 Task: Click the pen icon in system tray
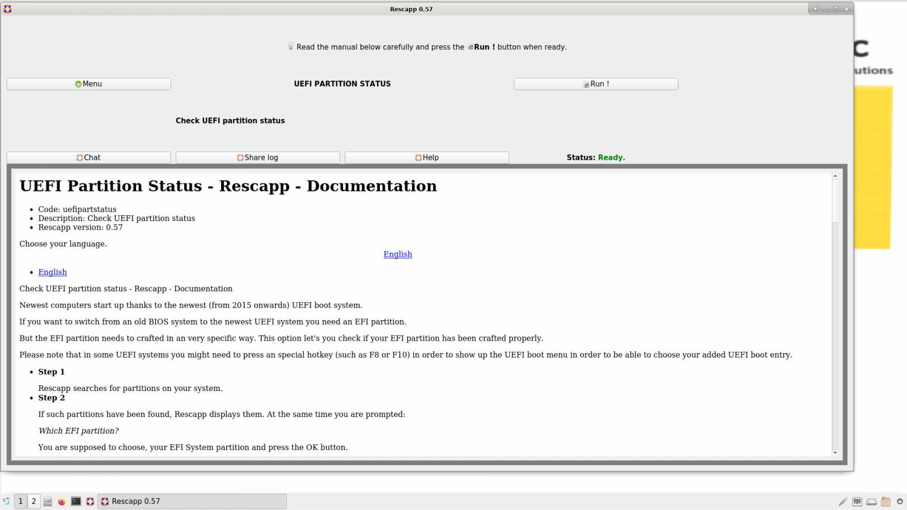point(843,501)
